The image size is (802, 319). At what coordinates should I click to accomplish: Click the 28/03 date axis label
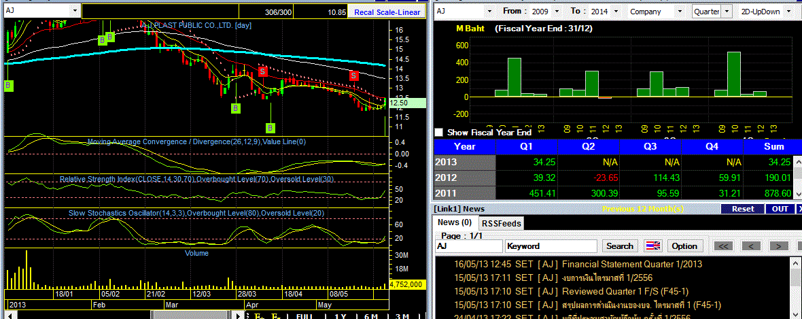[247, 295]
